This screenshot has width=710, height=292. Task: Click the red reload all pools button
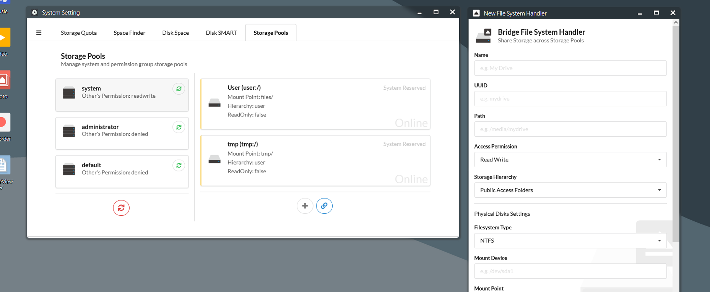(121, 208)
